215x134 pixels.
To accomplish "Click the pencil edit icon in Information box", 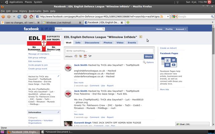I will [x=58, y=112].
